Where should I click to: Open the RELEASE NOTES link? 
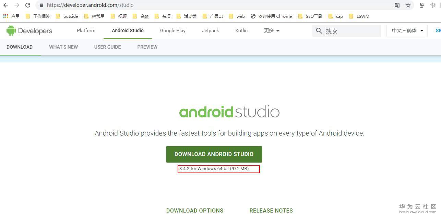(271, 210)
